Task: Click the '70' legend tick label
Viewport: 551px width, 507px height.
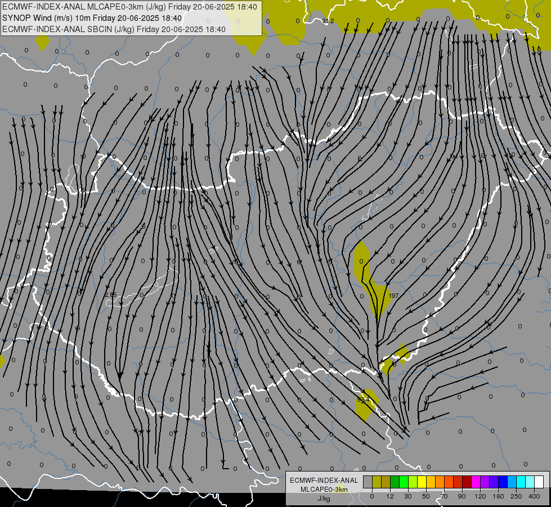Action: click(x=444, y=496)
